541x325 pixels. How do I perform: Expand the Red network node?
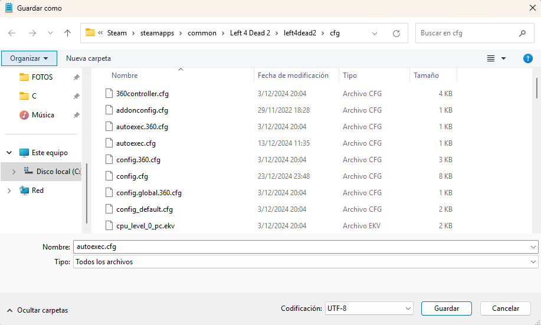pos(9,191)
